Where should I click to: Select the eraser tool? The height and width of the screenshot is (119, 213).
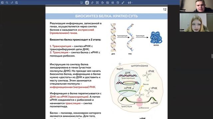pyautogui.click(x=92, y=3)
